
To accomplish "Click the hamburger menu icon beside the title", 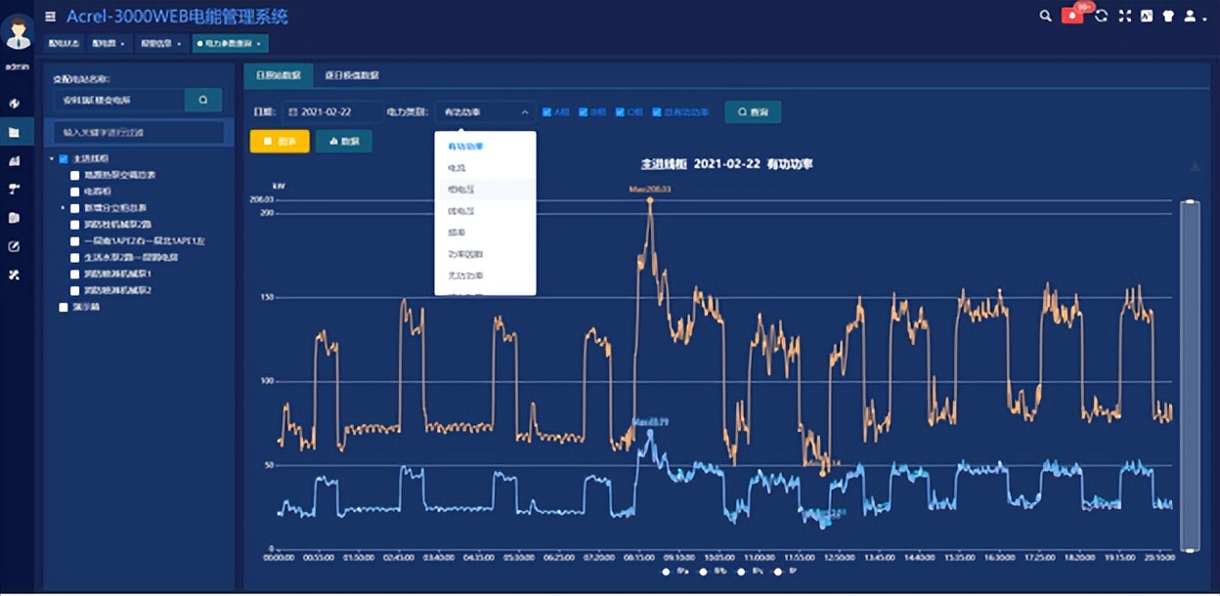I will point(50,17).
